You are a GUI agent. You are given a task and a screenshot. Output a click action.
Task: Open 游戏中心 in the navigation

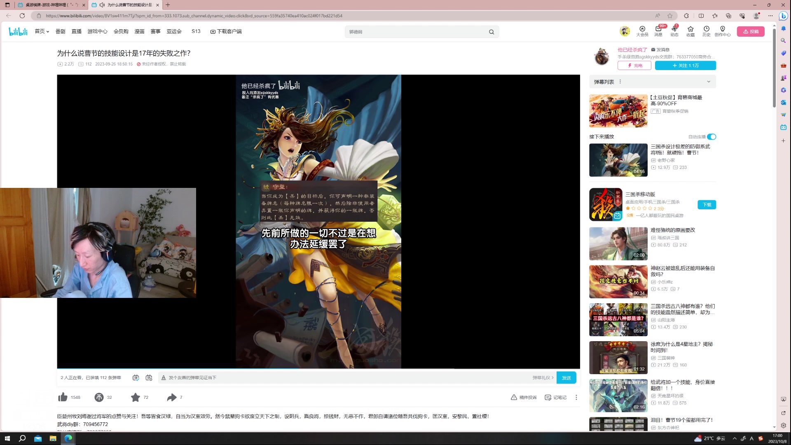point(97,31)
